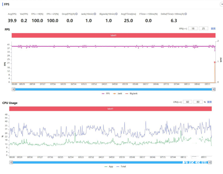
Task: Click the Var(FPS) value 0.2
Action: coord(24,21)
